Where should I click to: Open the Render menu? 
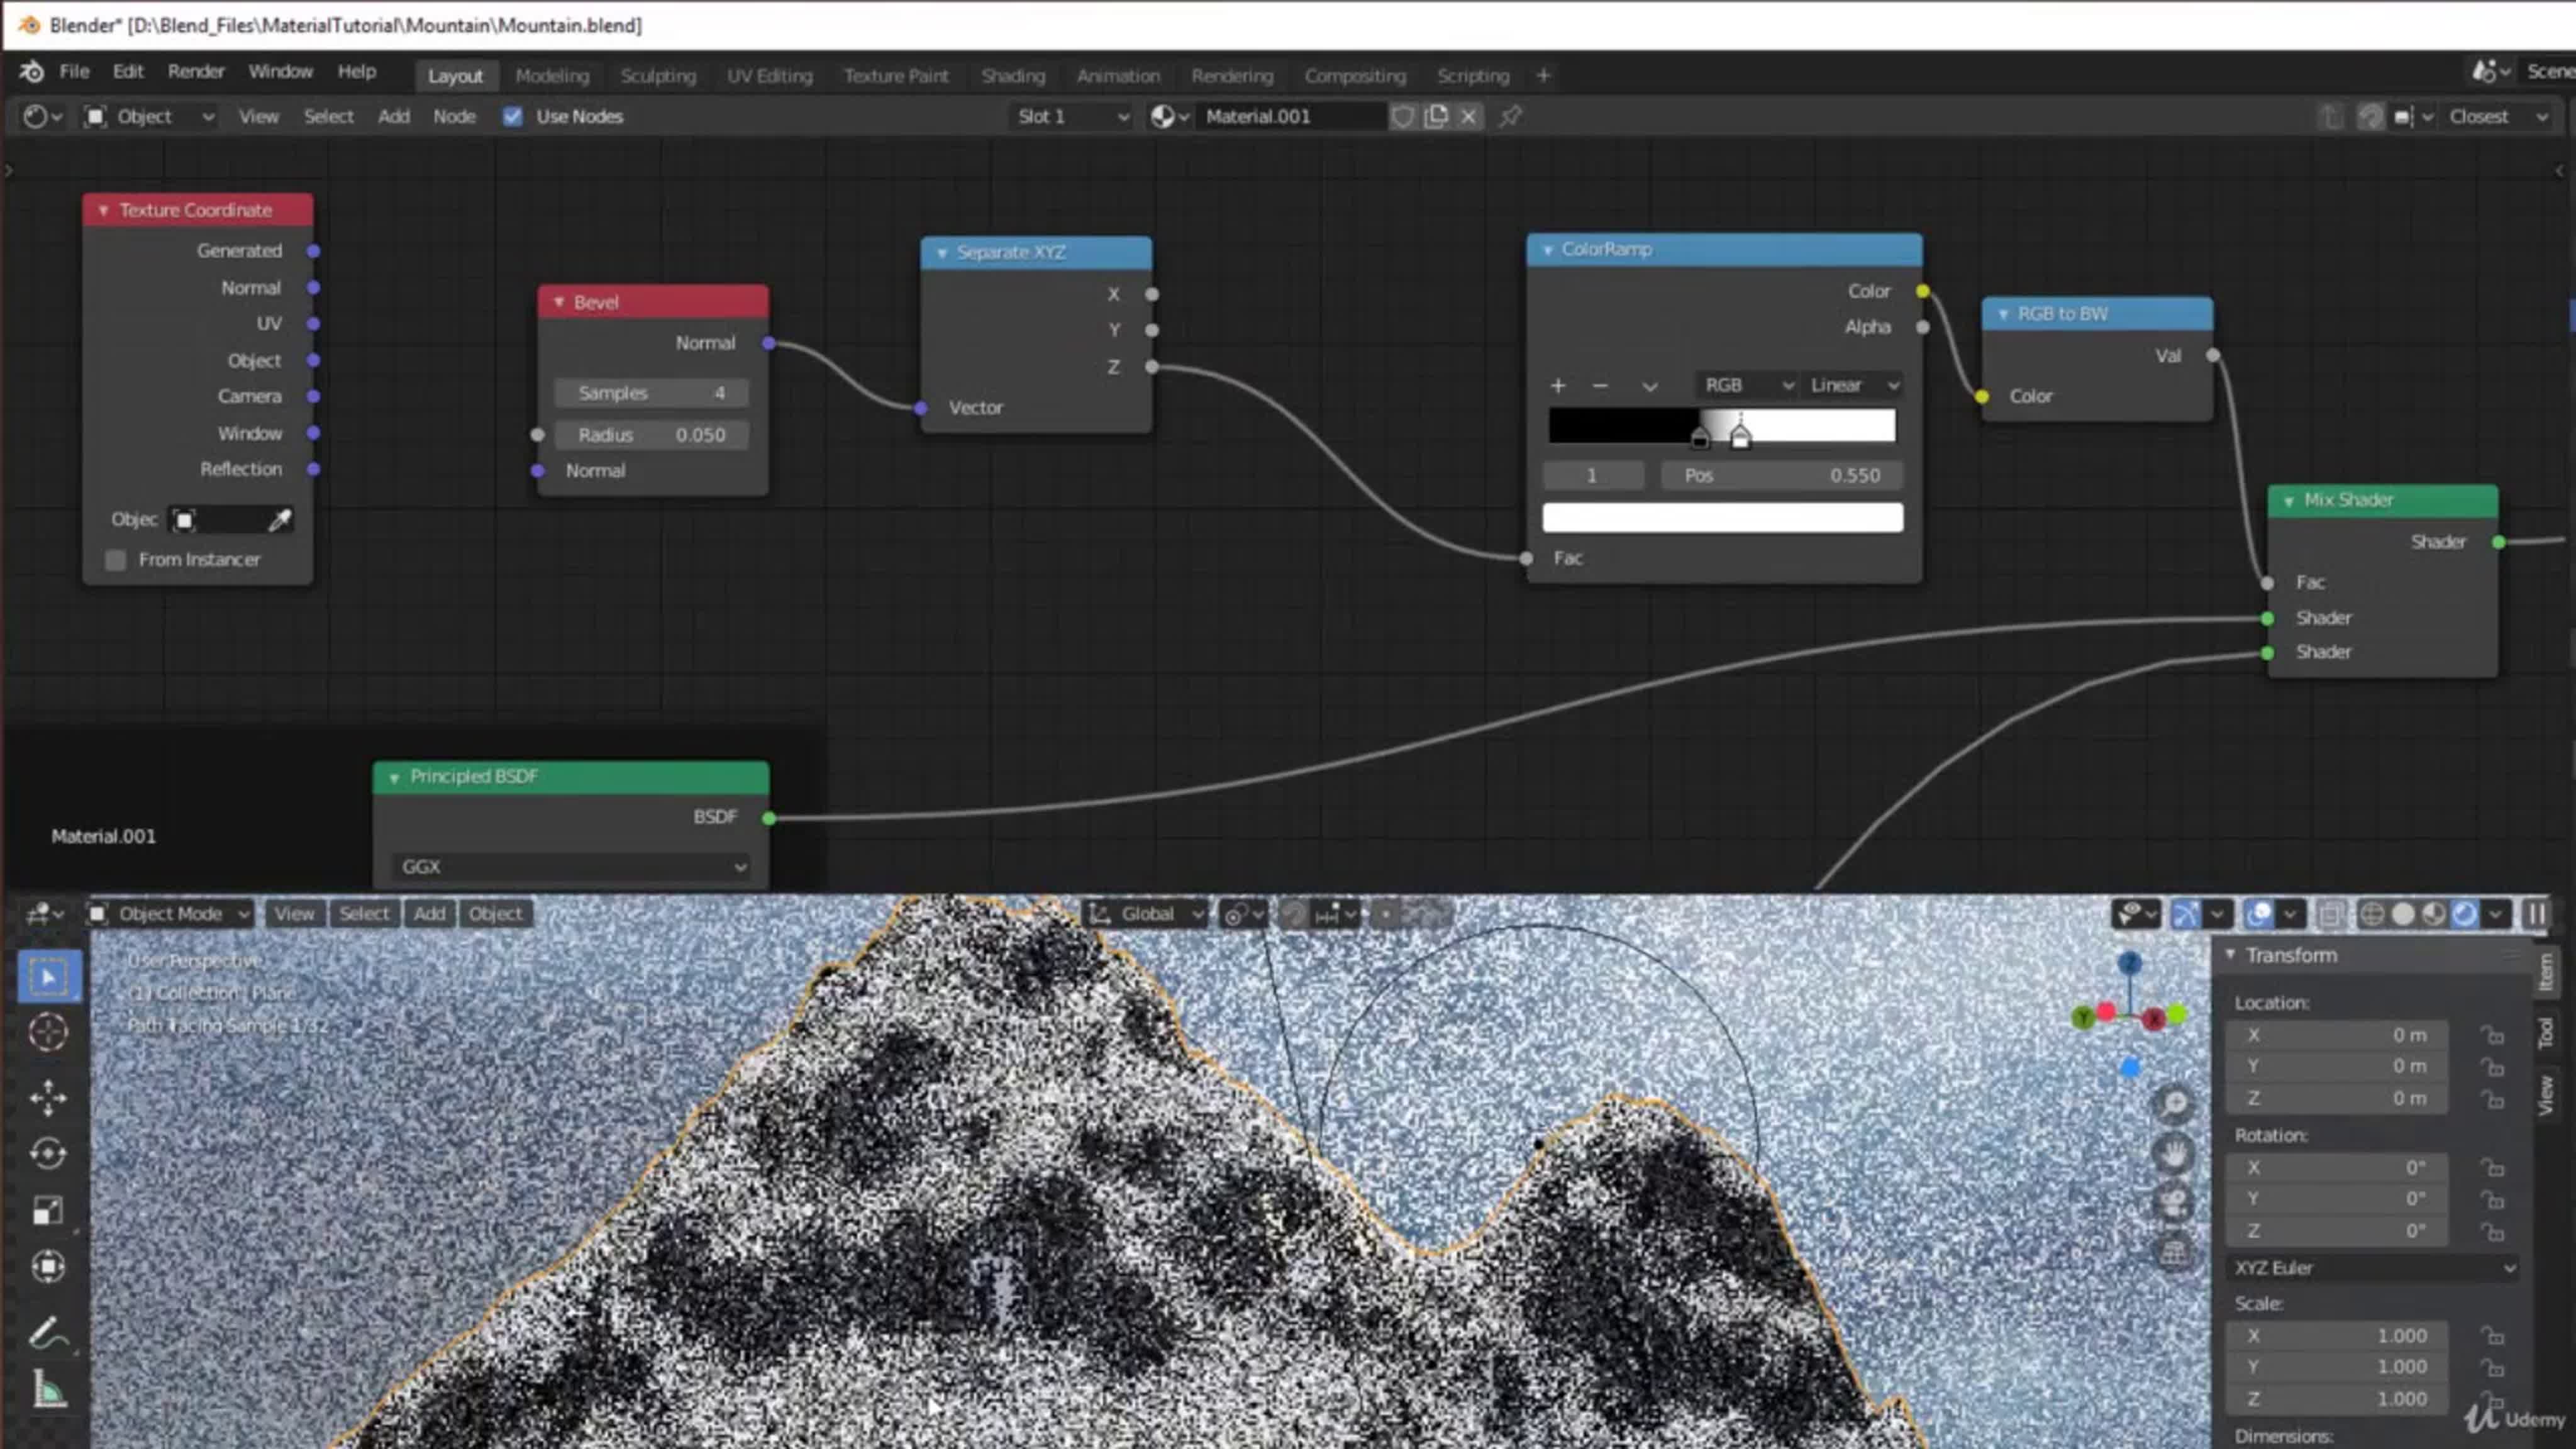pos(196,72)
